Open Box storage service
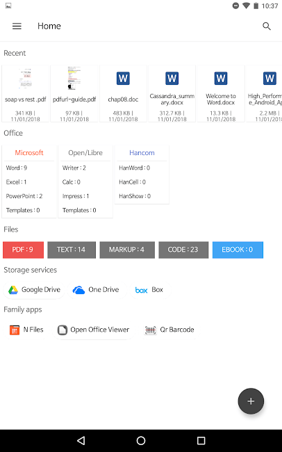282x452 pixels. 149,290
